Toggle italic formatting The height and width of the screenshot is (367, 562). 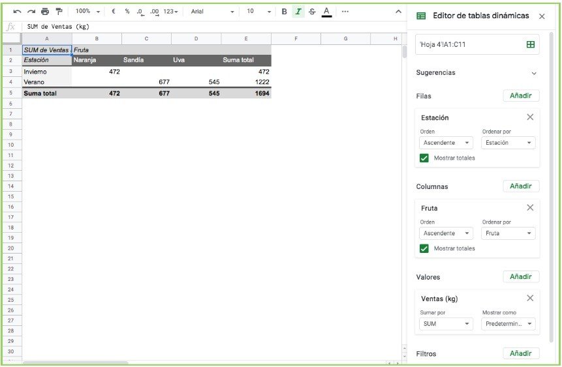pos(298,12)
